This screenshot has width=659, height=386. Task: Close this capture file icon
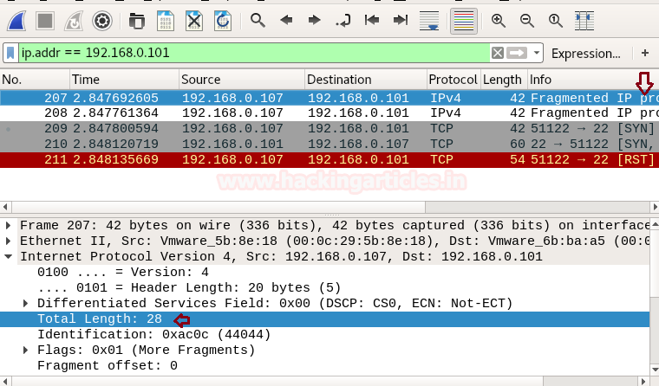tap(193, 21)
